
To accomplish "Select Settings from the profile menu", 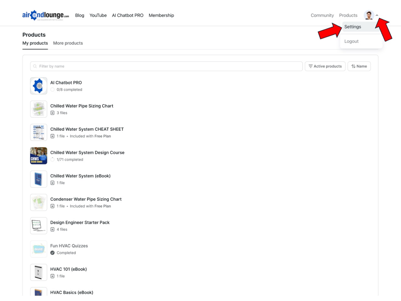I will click(x=353, y=27).
